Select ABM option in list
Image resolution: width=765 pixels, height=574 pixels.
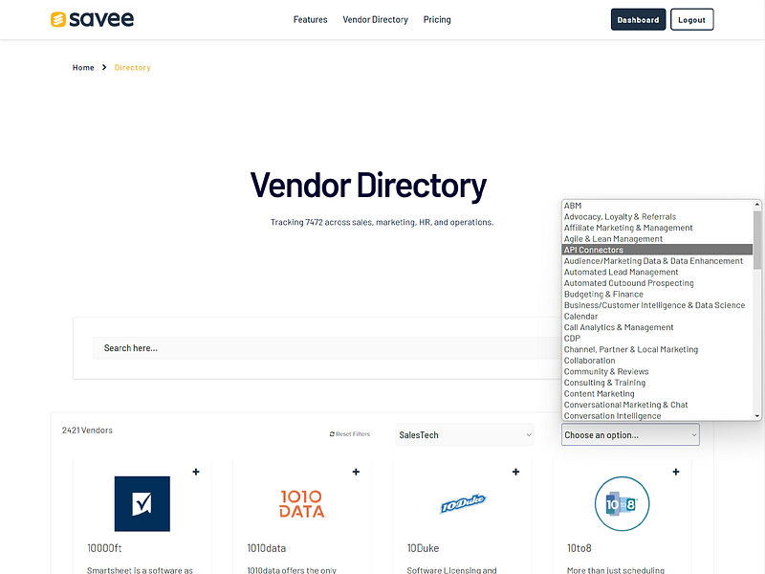[x=657, y=206]
